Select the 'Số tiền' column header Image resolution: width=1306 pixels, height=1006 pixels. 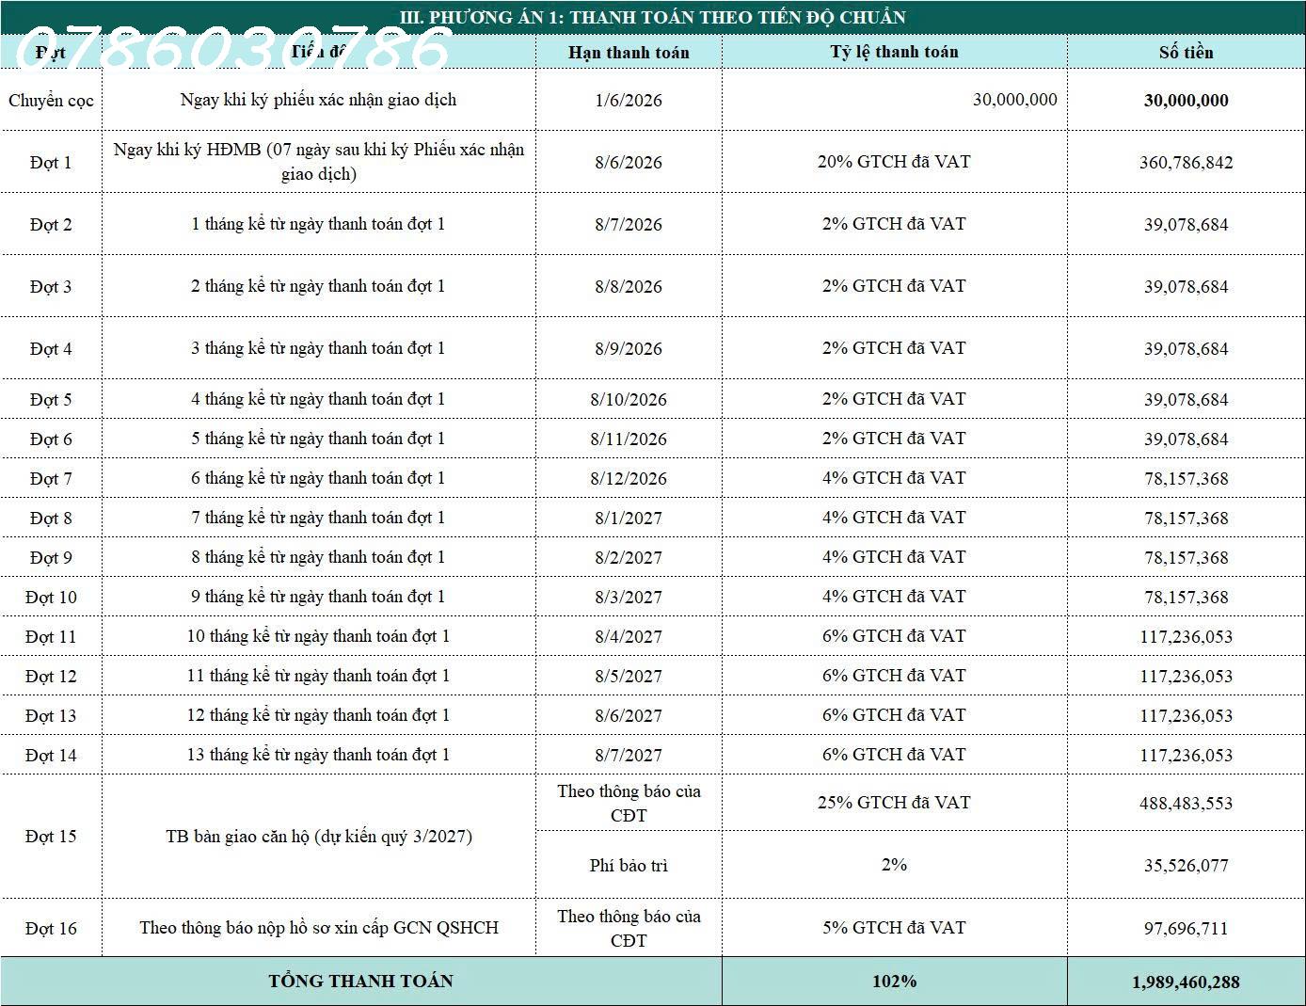(x=1186, y=52)
